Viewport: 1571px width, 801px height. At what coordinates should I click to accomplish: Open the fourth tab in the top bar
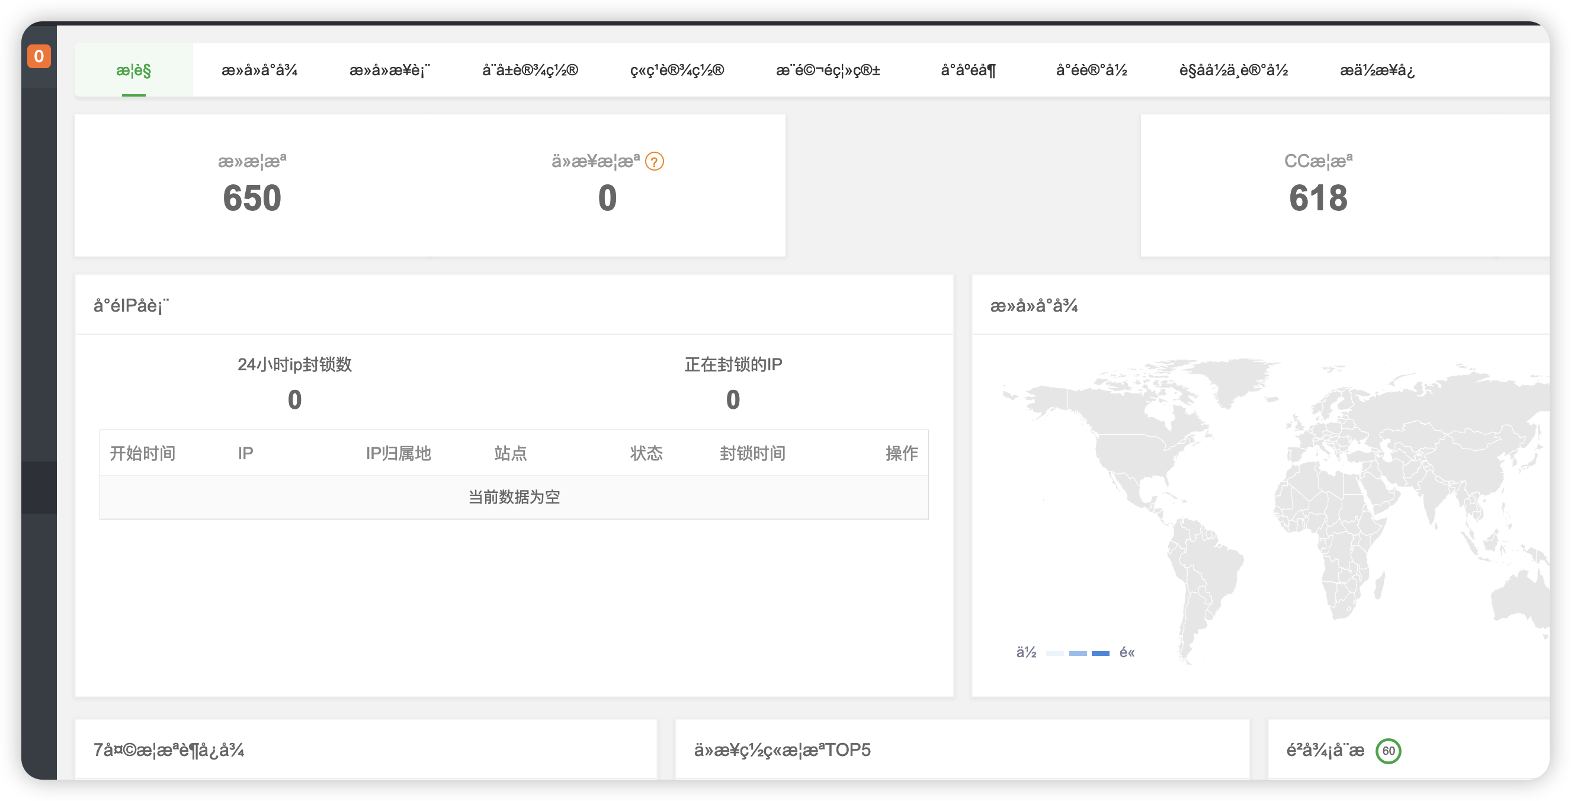(x=530, y=70)
